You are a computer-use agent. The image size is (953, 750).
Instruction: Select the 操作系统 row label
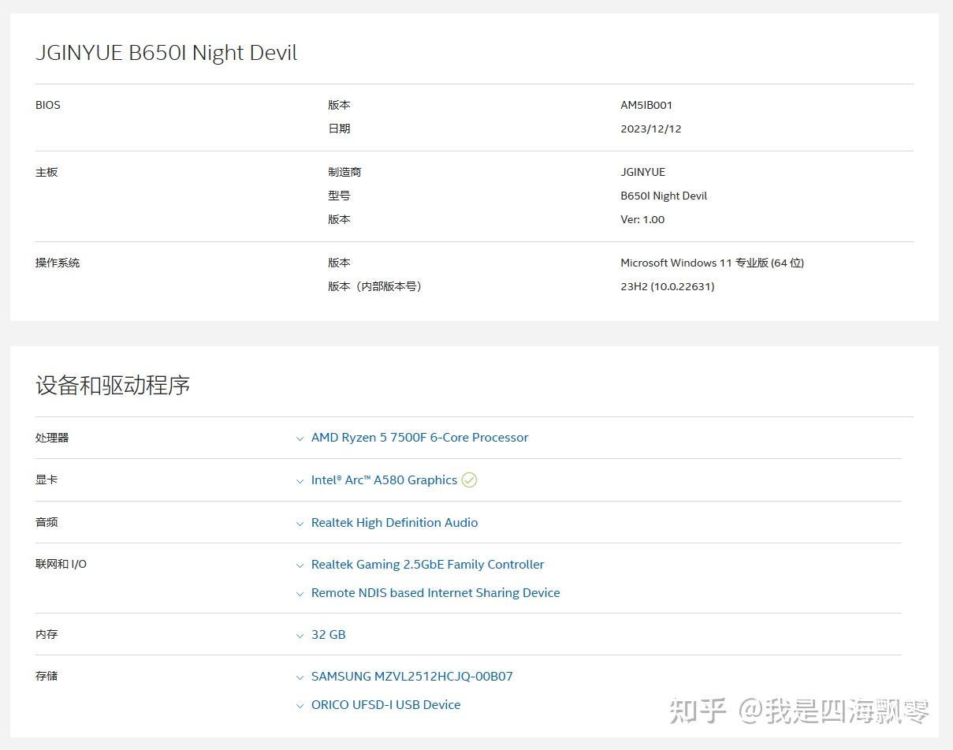click(x=58, y=263)
